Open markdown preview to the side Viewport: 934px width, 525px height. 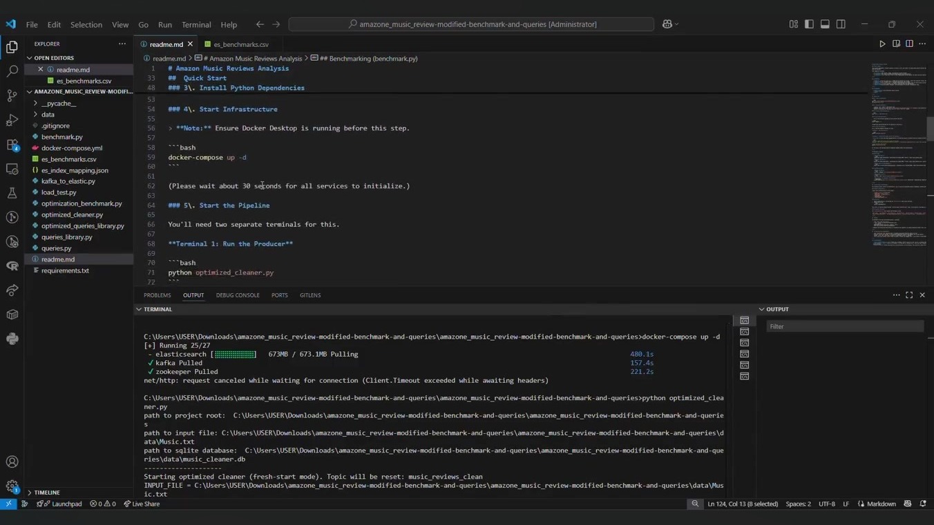point(896,44)
